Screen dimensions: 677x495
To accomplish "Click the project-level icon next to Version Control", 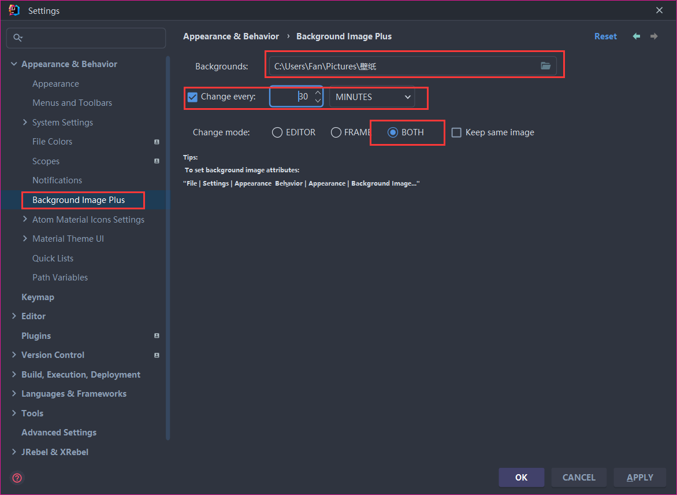I will 157,355.
